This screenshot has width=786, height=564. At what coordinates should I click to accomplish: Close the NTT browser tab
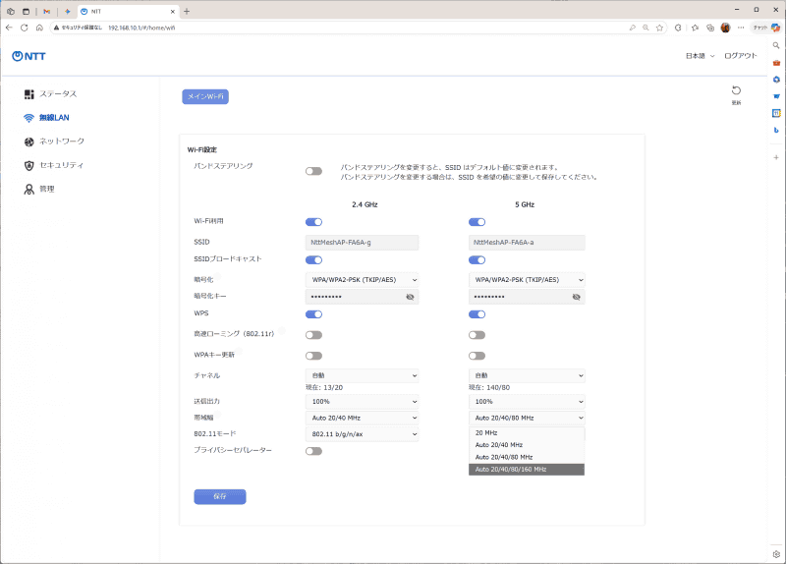click(x=173, y=11)
